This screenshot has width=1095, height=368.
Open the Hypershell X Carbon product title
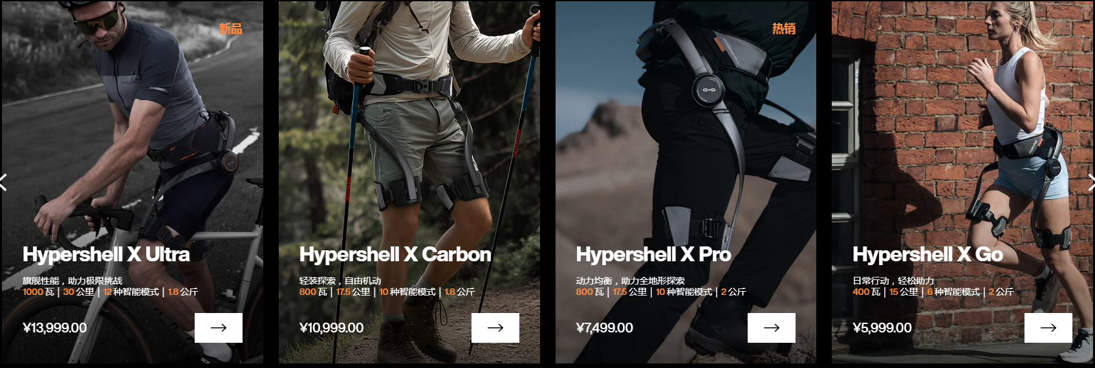tap(395, 254)
